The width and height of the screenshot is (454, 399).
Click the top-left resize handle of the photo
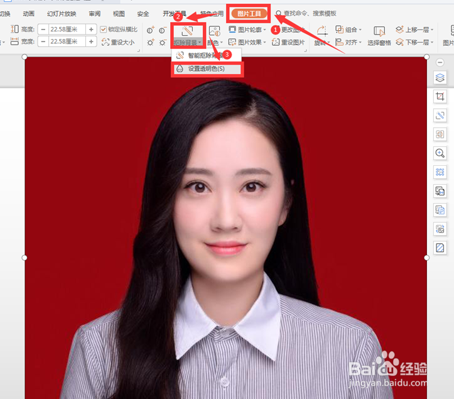point(24,57)
